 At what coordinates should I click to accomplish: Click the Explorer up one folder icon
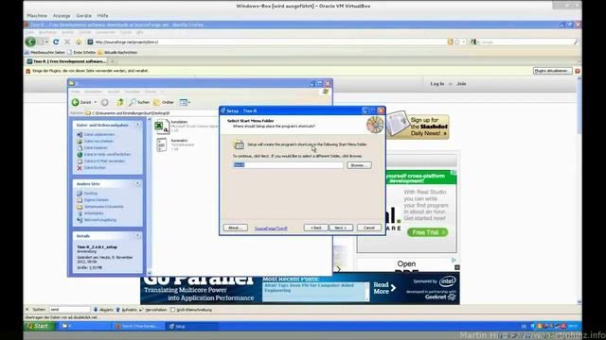[120, 102]
